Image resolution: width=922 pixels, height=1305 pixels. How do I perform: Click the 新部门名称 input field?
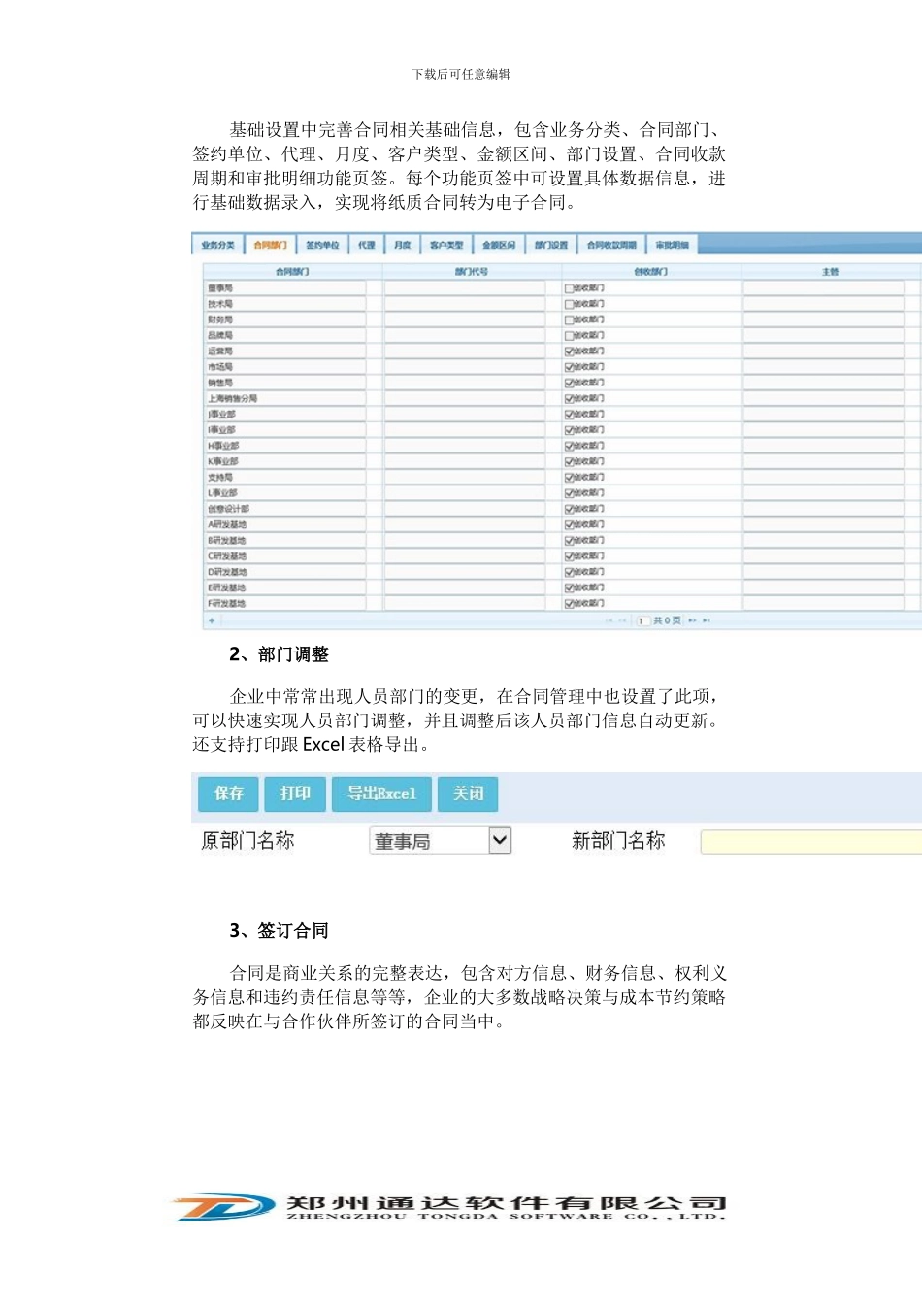(811, 842)
